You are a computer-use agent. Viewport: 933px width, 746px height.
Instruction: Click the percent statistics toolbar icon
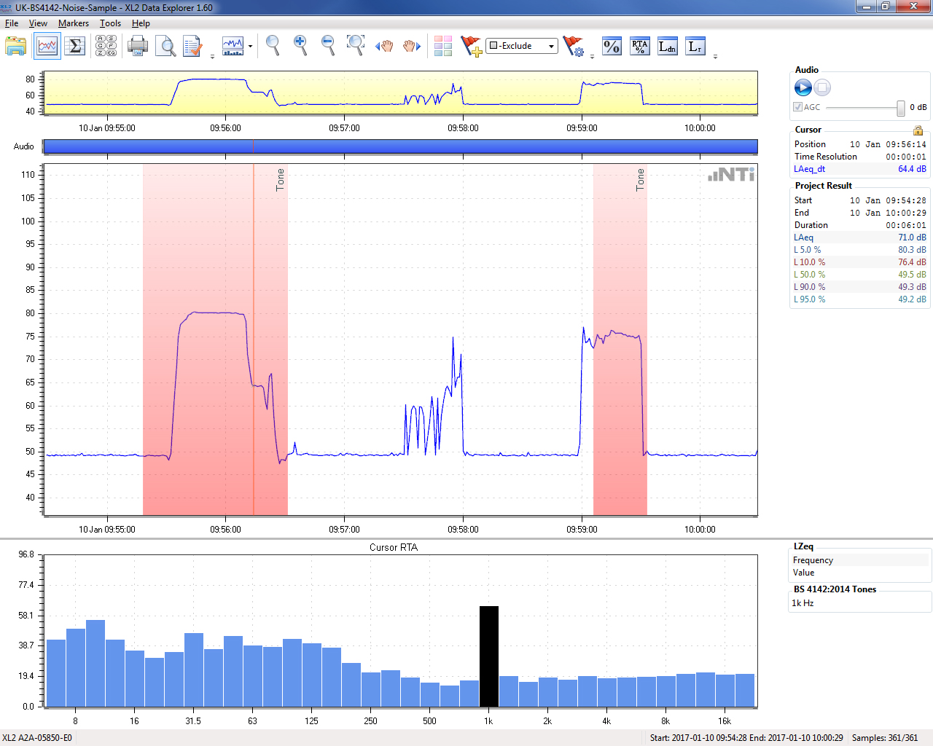click(x=612, y=47)
